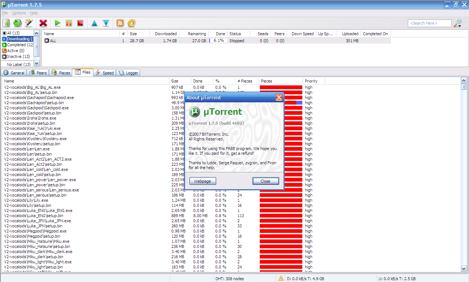Image resolution: width=469 pixels, height=282 pixels.
Task: Click the warning triangle in the status bar
Action: click(281, 278)
